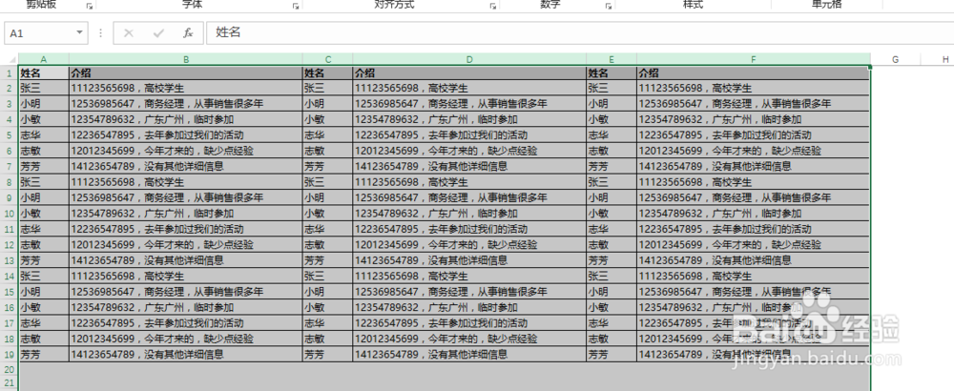Screen dimensions: 954x391
Task: Click cell D17 with 12236547895，去年参加过我们的活动
Action: pos(469,323)
